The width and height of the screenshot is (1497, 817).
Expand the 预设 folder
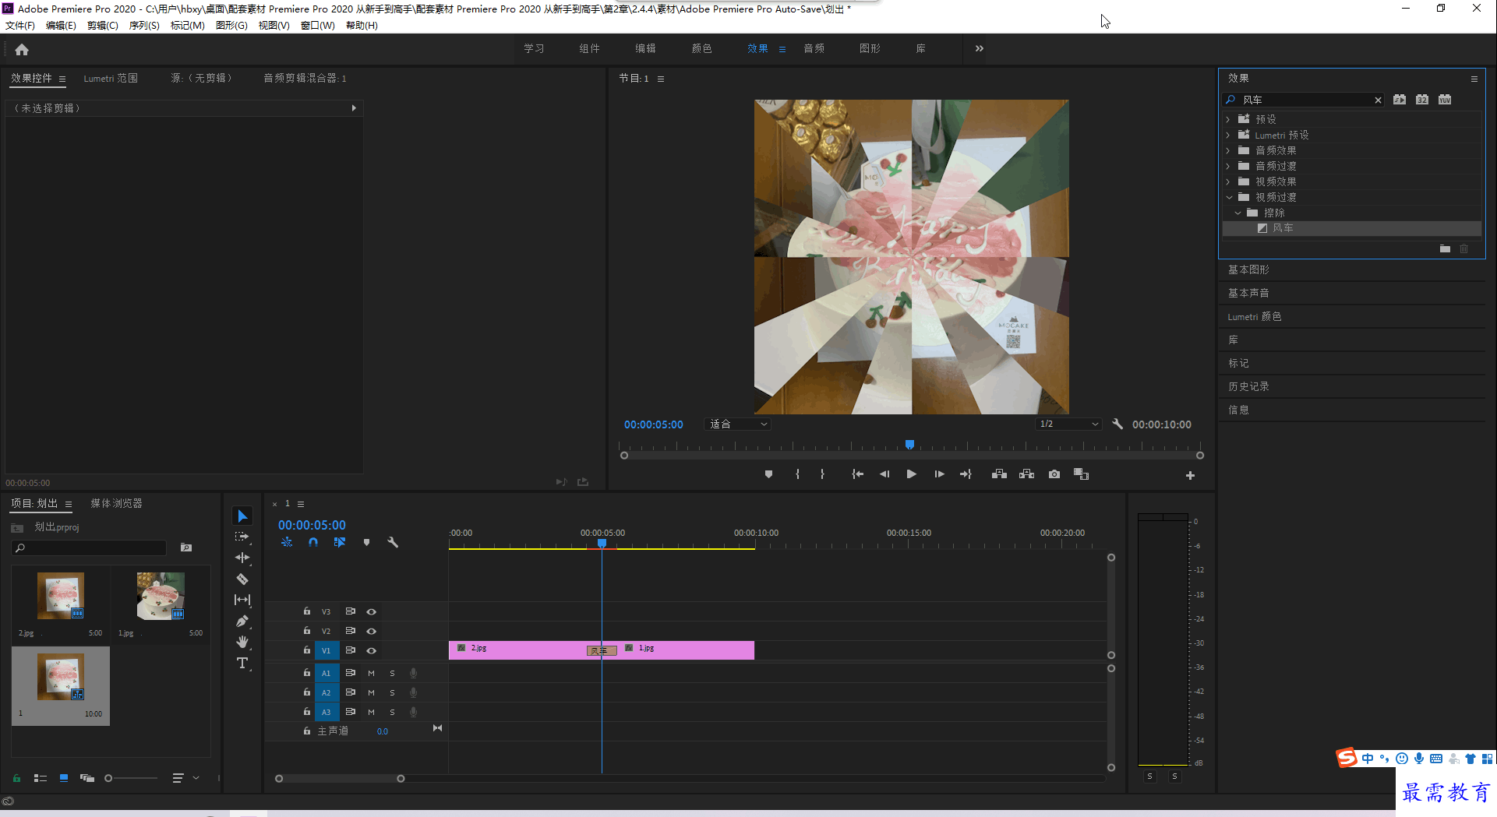(1228, 119)
